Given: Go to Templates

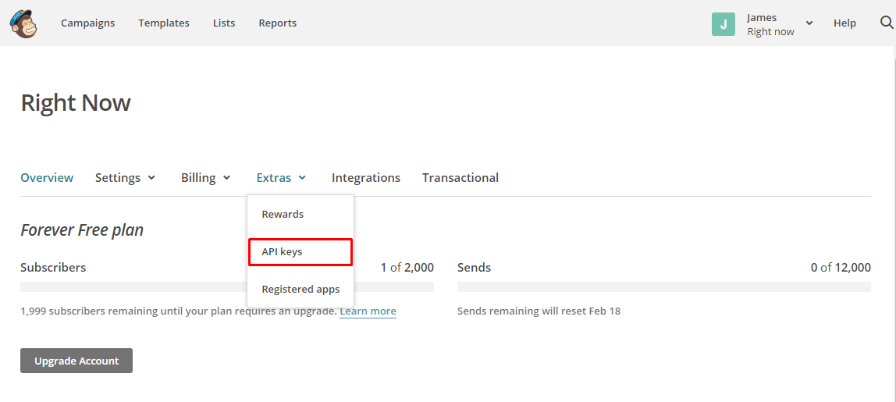Looking at the screenshot, I should [164, 23].
